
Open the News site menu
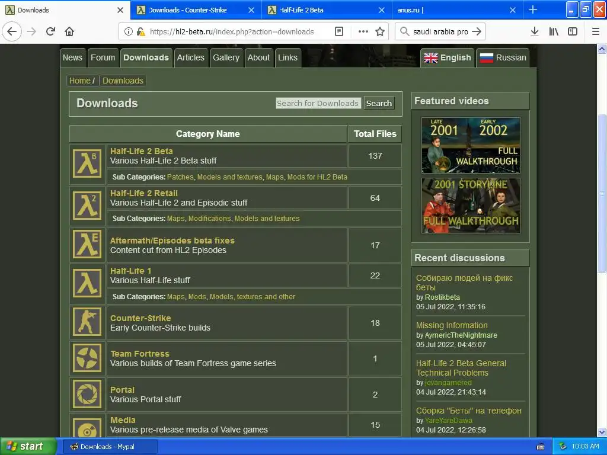[72, 57]
